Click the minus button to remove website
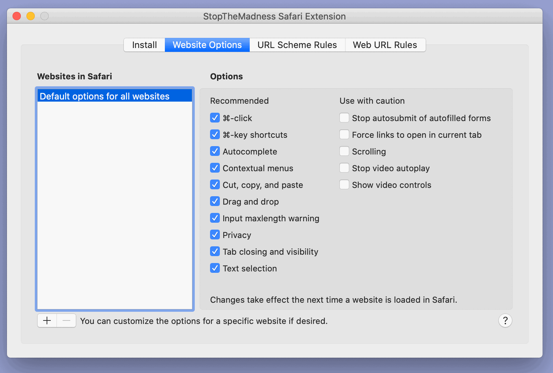Image resolution: width=553 pixels, height=373 pixels. pos(66,320)
